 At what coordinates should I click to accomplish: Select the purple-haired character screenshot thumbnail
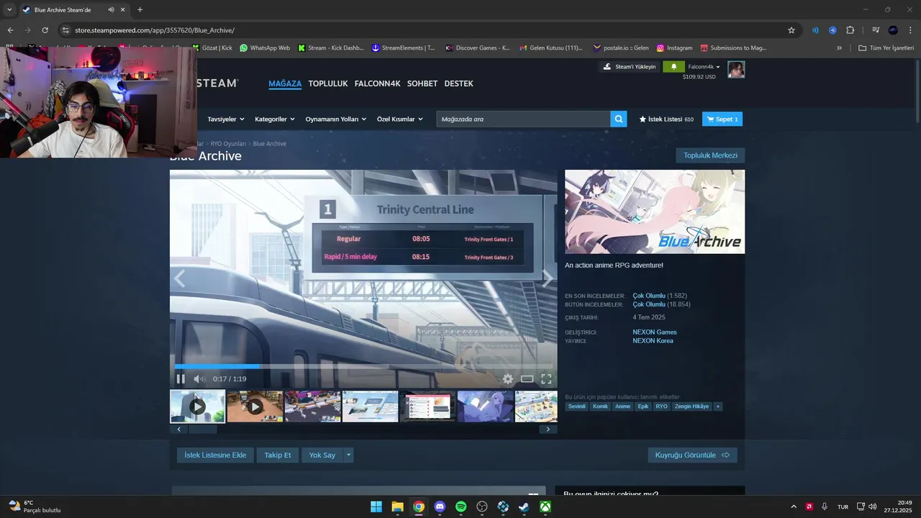(486, 406)
